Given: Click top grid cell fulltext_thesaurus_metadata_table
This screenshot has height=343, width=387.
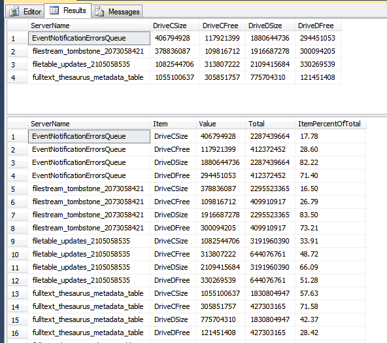Looking at the screenshot, I should (89, 78).
